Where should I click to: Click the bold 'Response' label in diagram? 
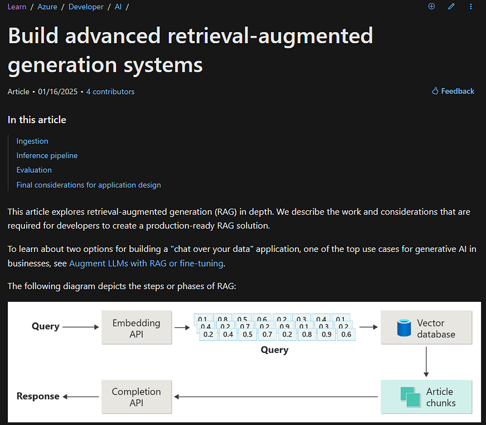pos(38,396)
